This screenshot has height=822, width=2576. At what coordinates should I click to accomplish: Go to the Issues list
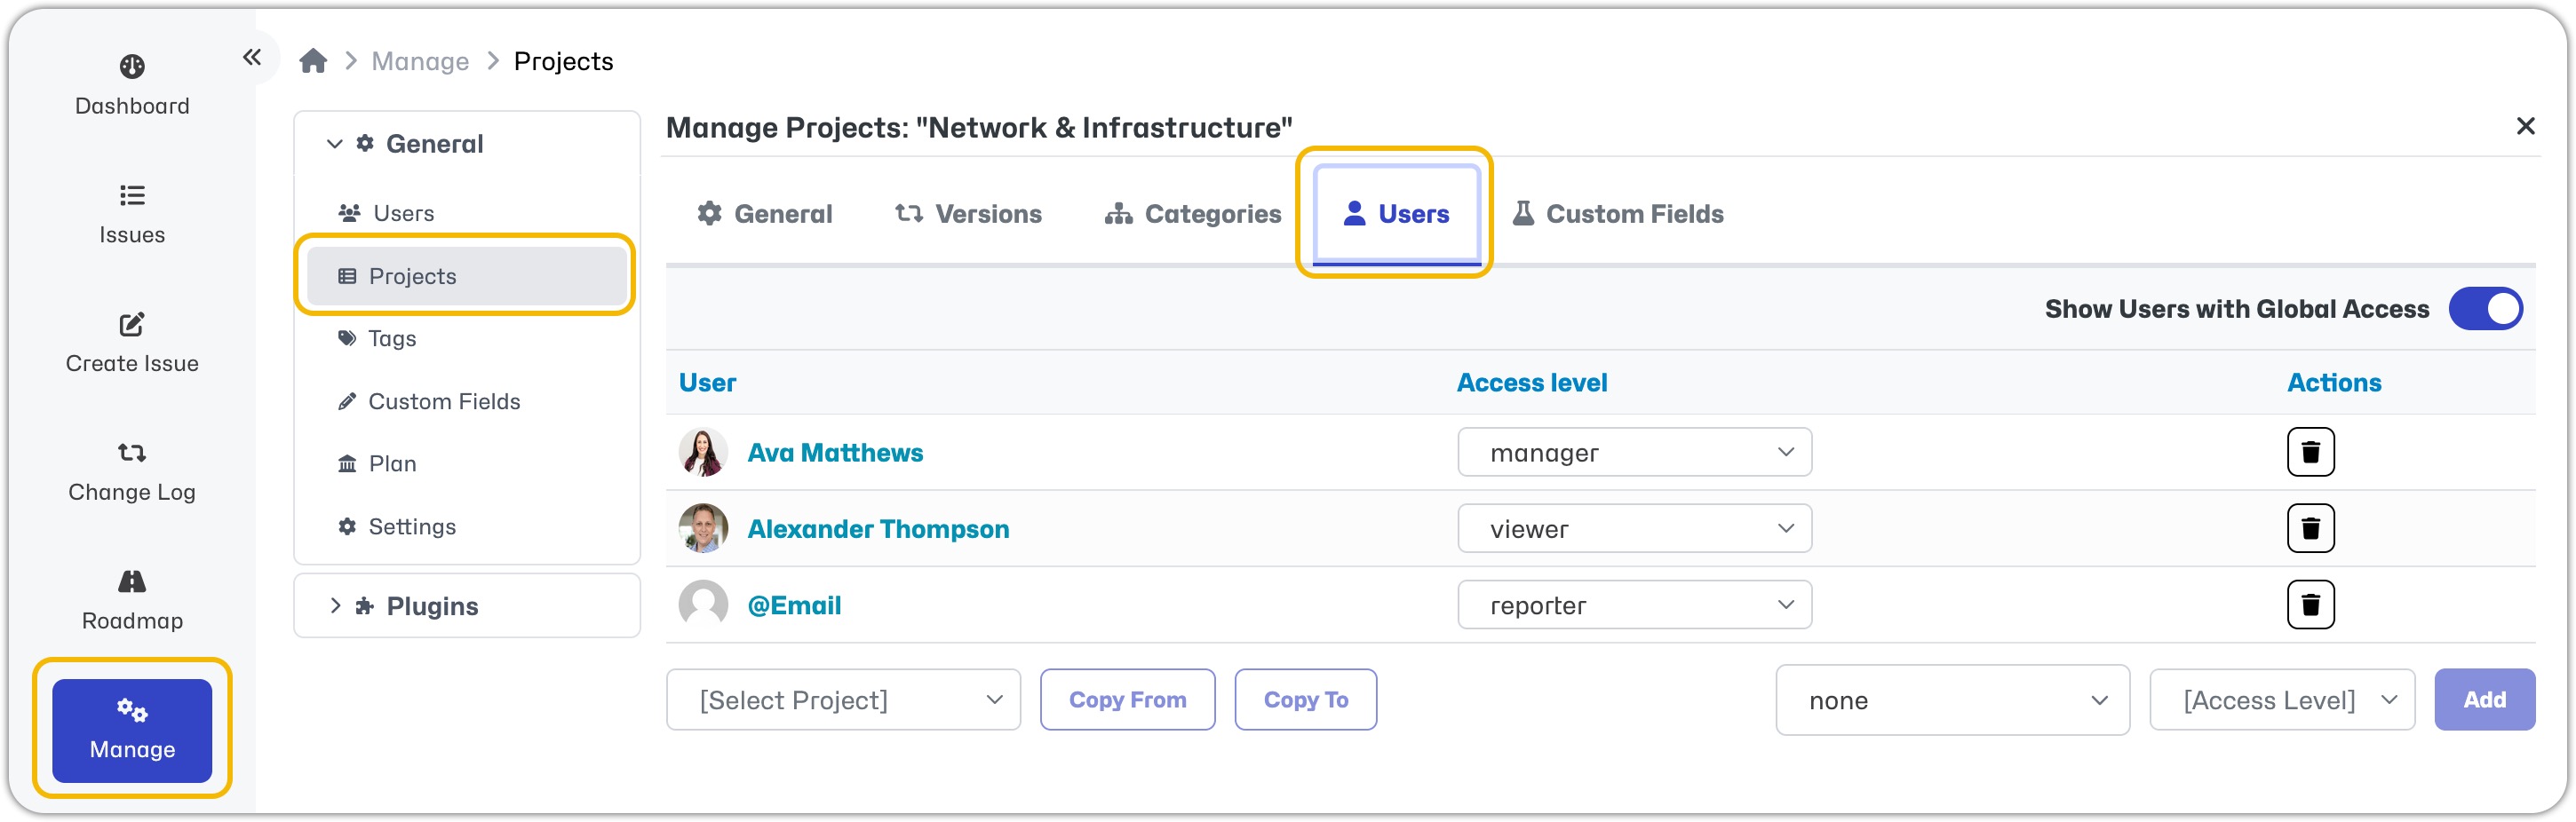pyautogui.click(x=132, y=215)
